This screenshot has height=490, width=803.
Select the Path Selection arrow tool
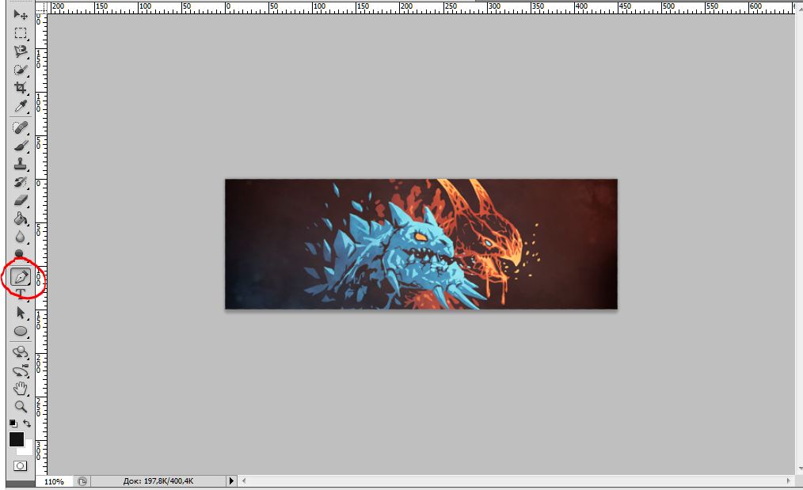(x=21, y=313)
